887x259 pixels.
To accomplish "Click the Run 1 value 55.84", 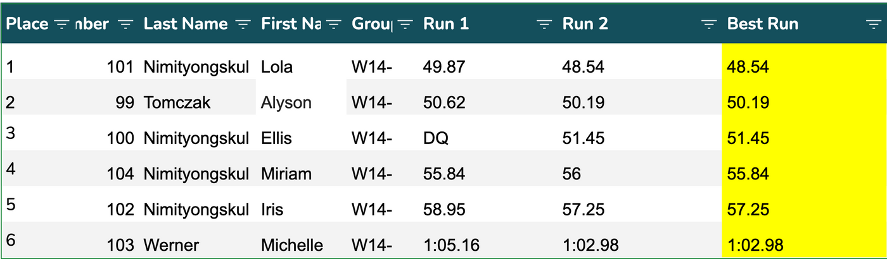I will [444, 174].
